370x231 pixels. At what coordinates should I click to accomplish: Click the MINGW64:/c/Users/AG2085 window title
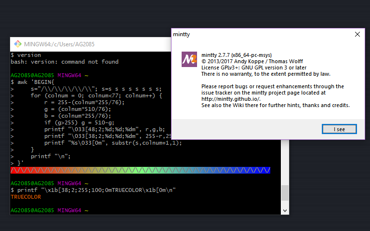point(59,44)
